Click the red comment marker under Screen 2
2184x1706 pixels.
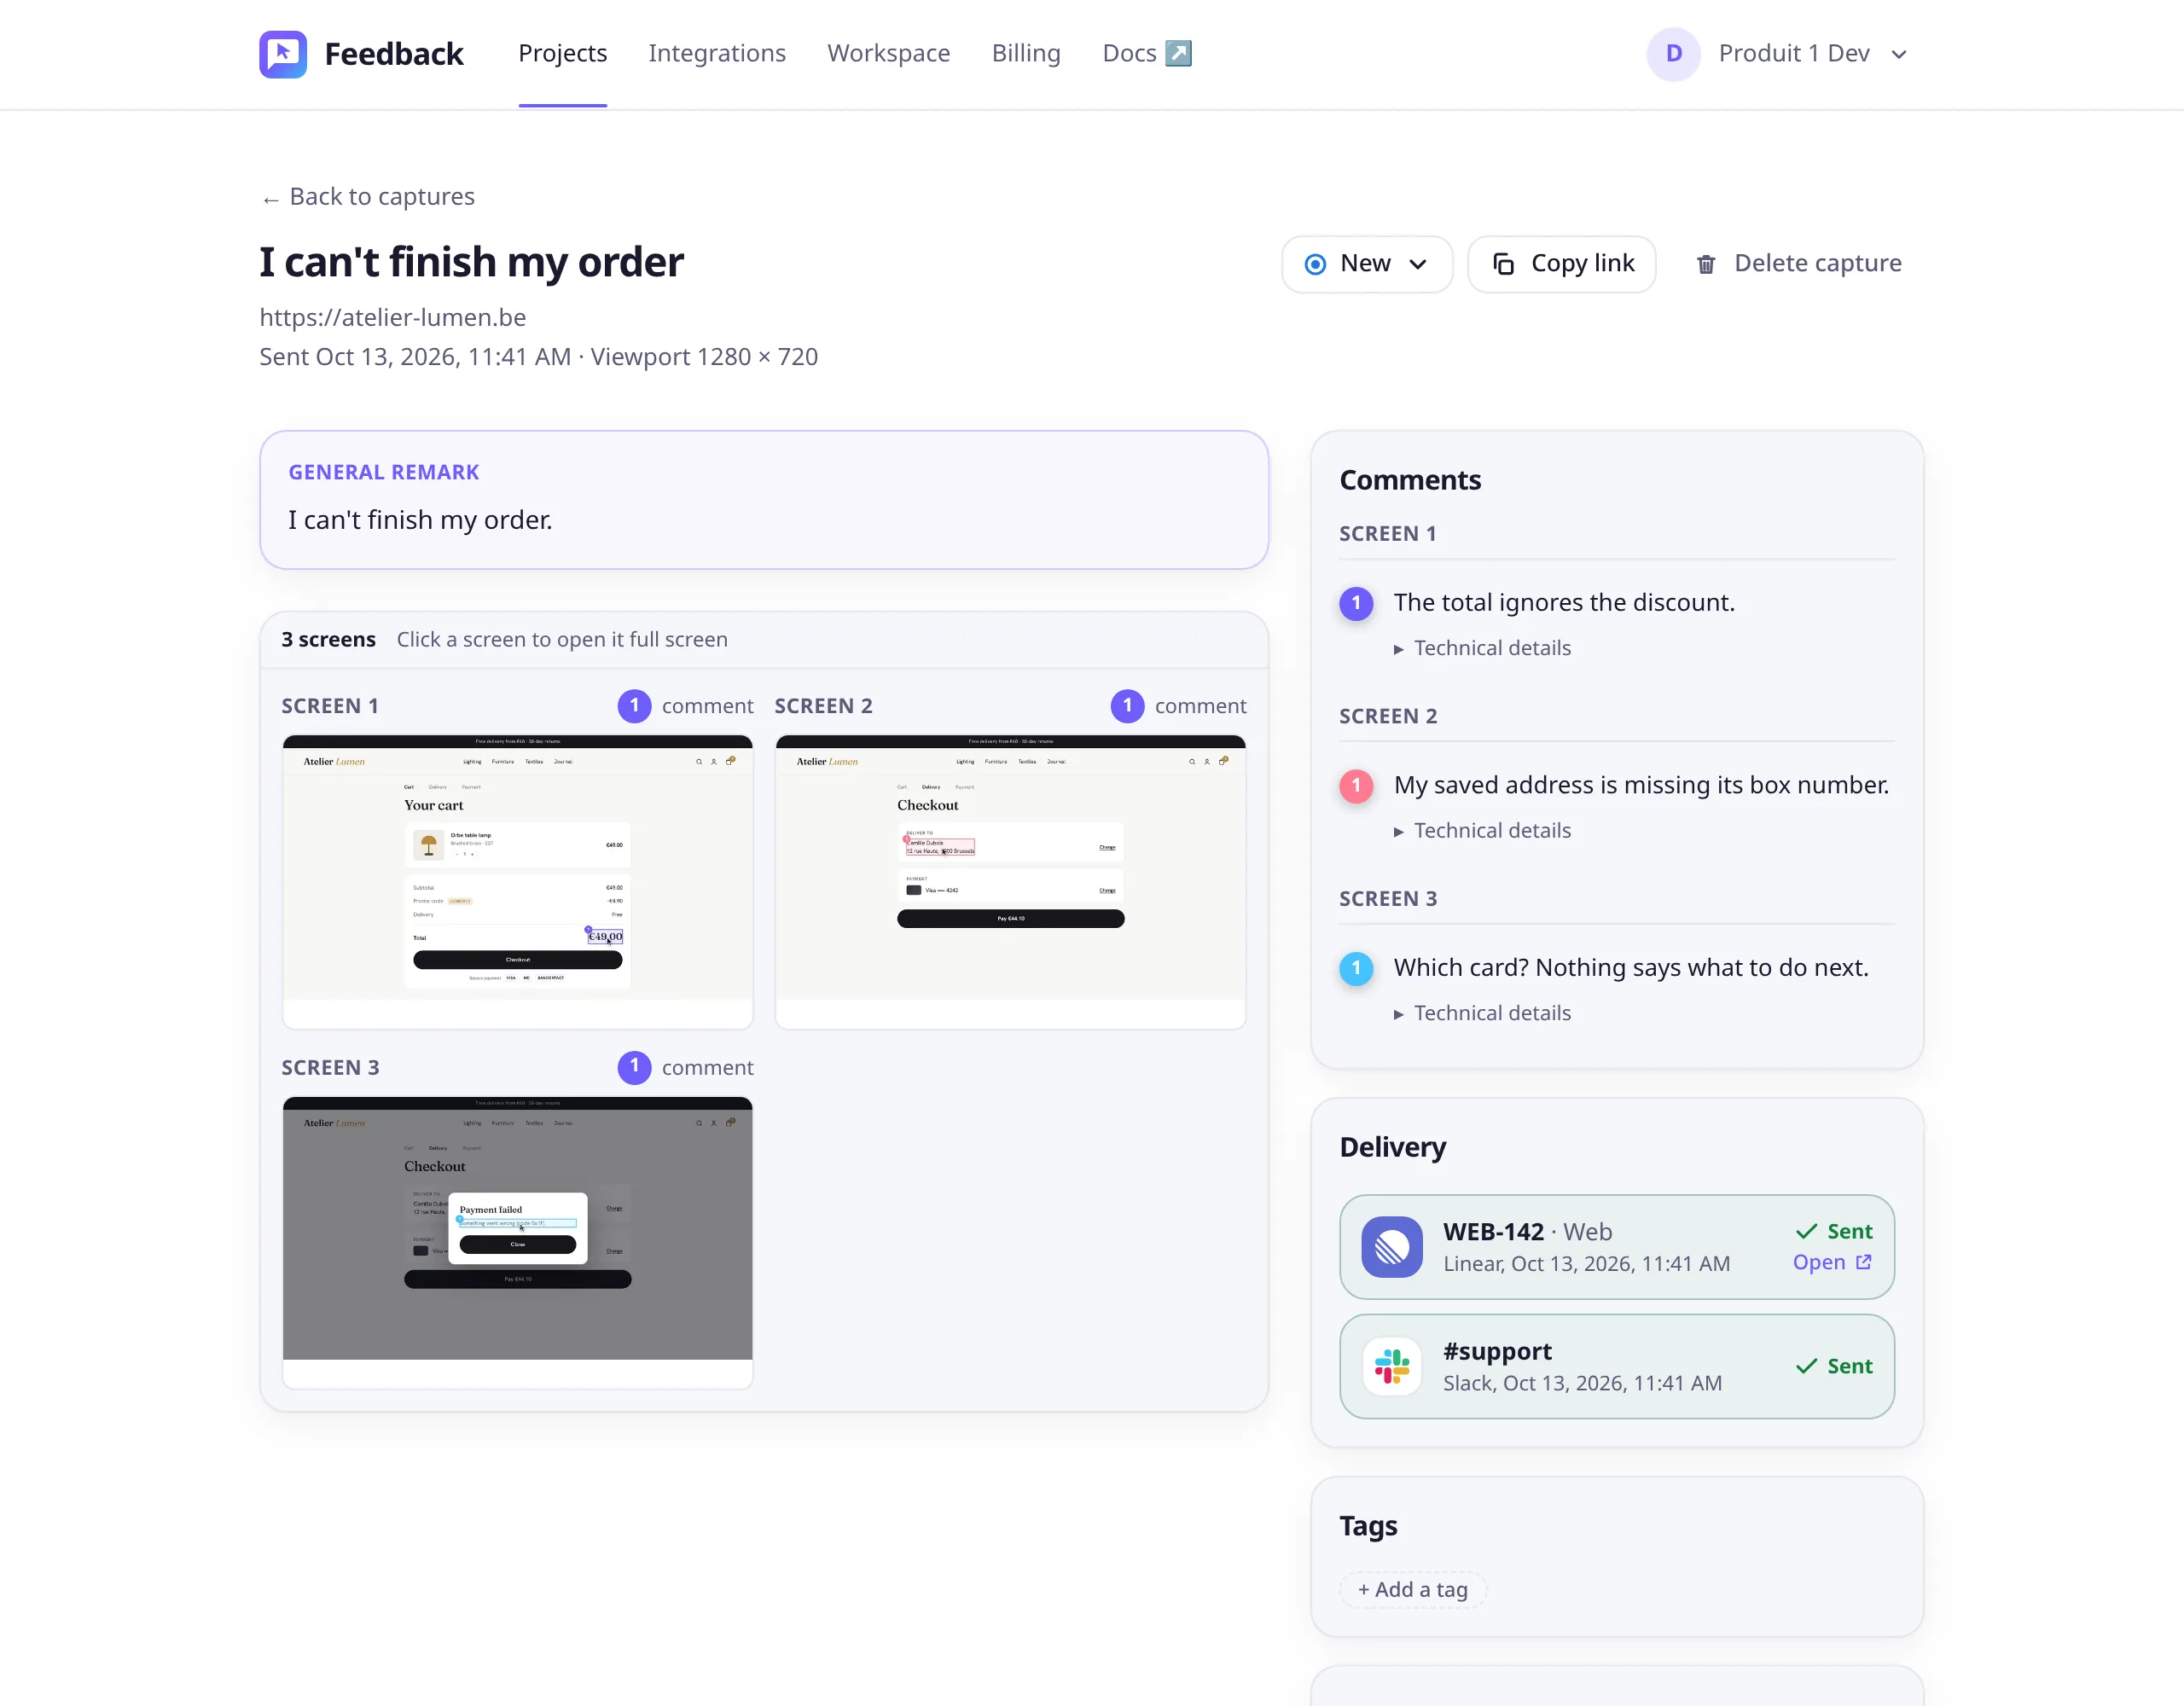tap(1356, 786)
